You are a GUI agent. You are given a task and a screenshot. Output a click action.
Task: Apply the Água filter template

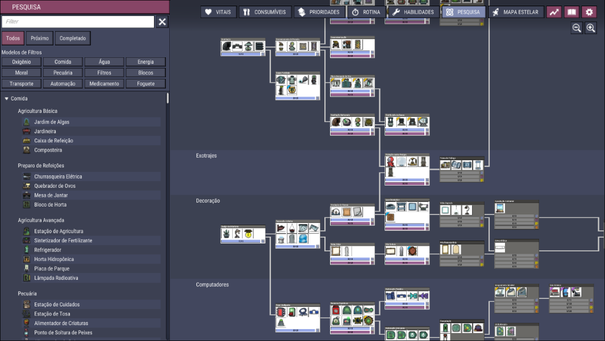104,62
